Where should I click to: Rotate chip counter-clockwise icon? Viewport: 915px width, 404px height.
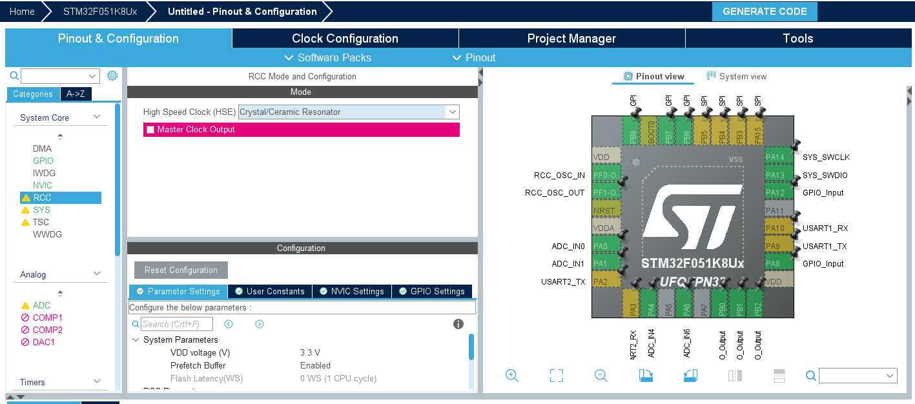pyautogui.click(x=690, y=375)
